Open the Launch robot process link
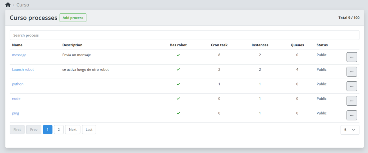 point(23,70)
